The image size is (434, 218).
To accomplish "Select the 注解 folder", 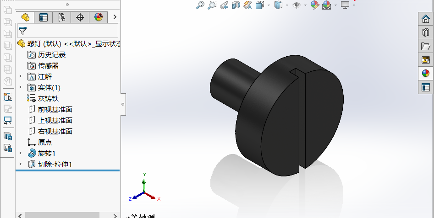I will [40, 77].
